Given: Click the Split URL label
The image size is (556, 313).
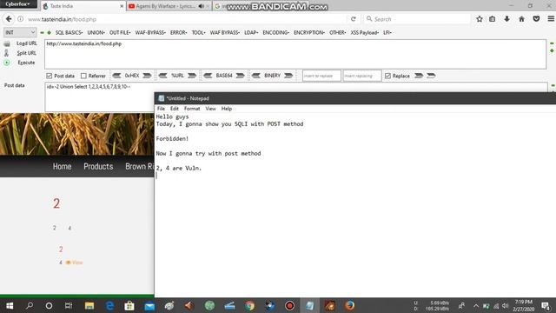Looking at the screenshot, I should pyautogui.click(x=27, y=53).
